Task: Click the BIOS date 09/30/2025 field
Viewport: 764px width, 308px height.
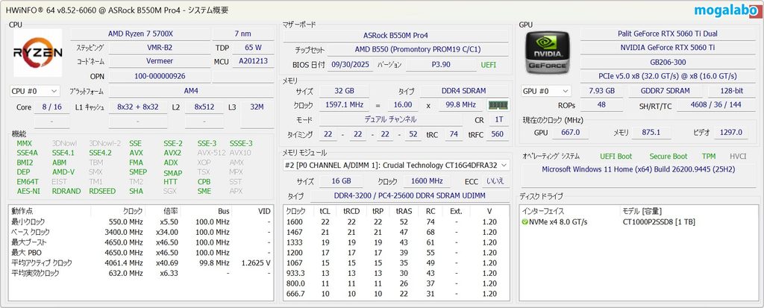Action: point(351,65)
